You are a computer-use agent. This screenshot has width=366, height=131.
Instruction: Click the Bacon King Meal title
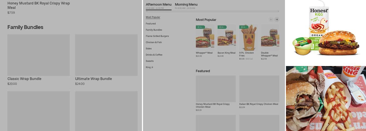(x=226, y=53)
